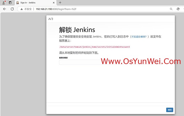
Task: Go back to previous page
Action: tap(5, 9)
